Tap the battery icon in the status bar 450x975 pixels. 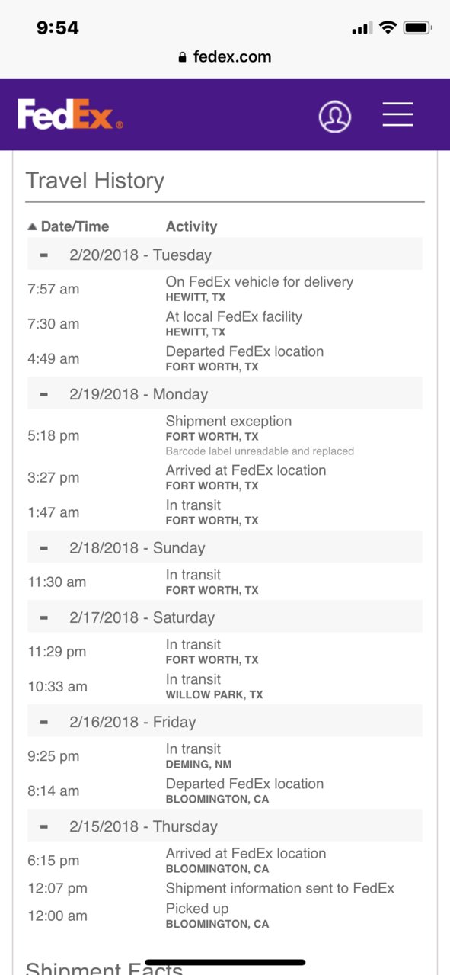[417, 28]
